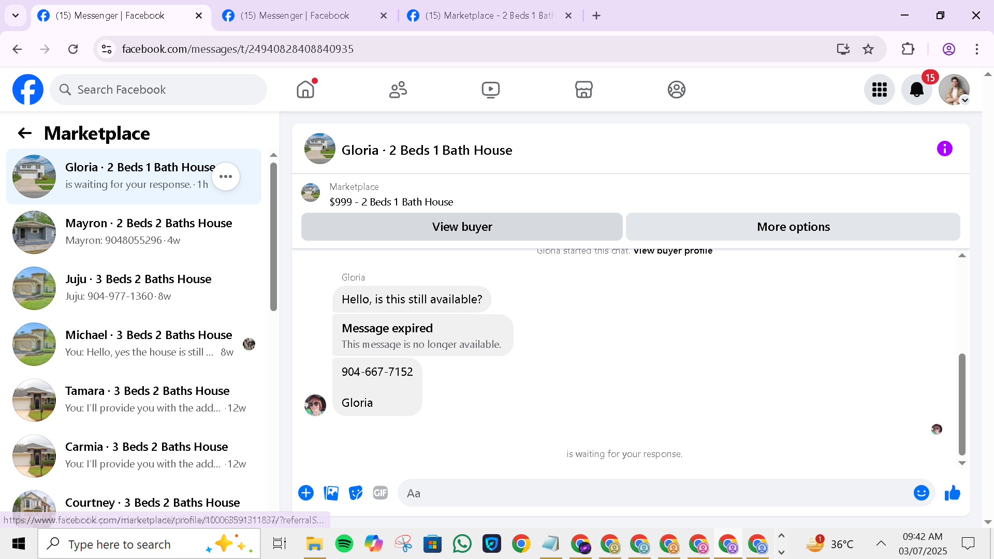Open the Watch video icon
994x559 pixels.
(490, 90)
